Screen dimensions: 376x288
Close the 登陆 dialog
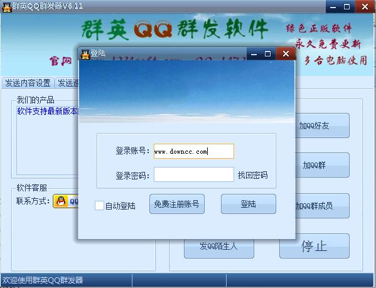286,54
